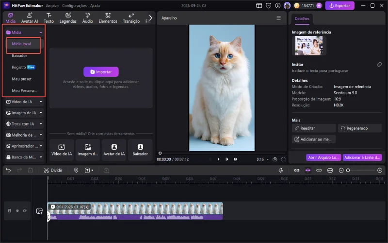Play the preview video

tap(218, 159)
